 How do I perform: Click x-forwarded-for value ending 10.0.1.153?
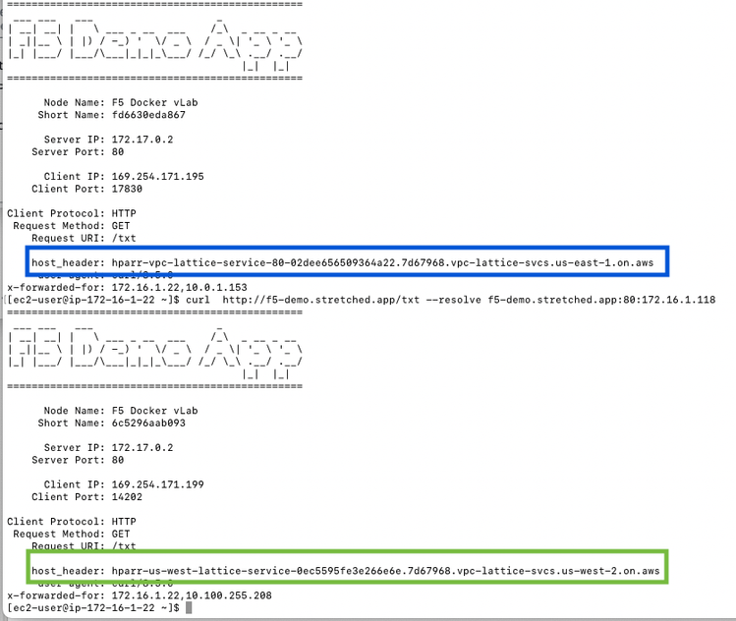pos(179,287)
